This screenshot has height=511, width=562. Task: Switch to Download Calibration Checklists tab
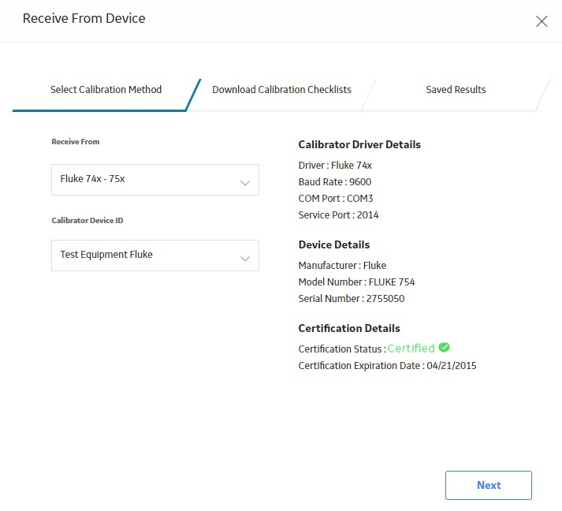pyautogui.click(x=281, y=90)
